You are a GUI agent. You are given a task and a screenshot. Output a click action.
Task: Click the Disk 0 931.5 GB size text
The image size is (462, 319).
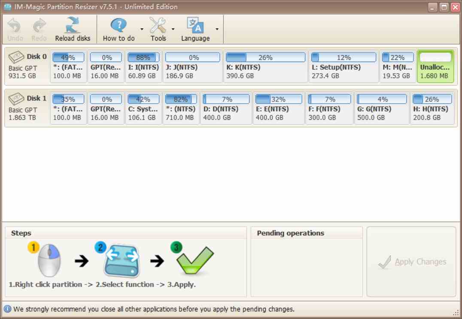tap(22, 76)
